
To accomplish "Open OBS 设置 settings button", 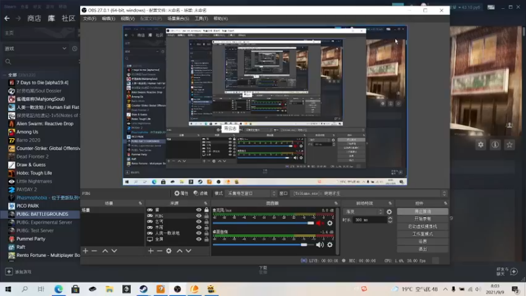I will [423, 241].
